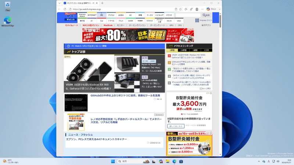Go back with the browser back arrow
The height and width of the screenshot is (165, 294).
60,9
